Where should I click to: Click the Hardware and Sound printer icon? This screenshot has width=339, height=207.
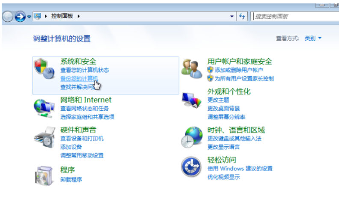tap(45, 137)
